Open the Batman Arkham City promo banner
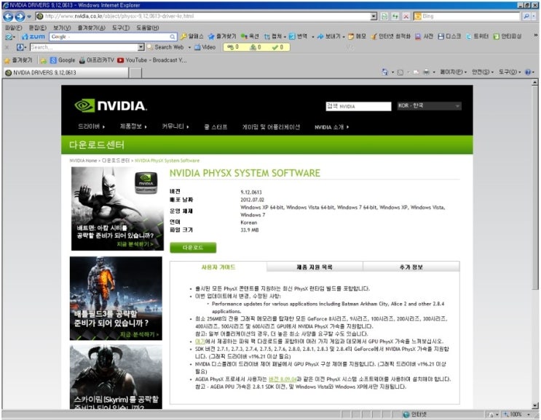 pyautogui.click(x=117, y=209)
